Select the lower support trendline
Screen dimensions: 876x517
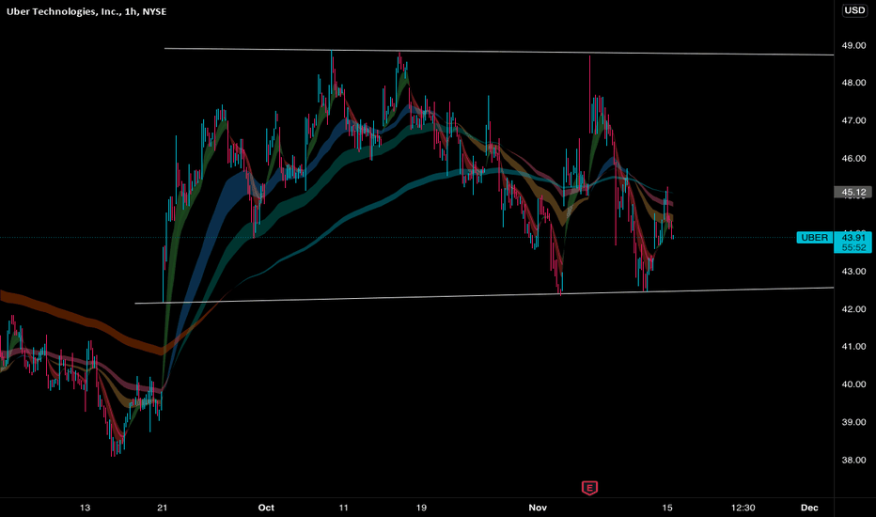484,296
